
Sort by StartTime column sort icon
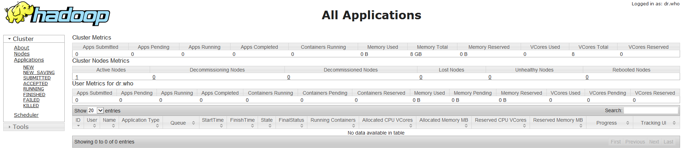pyautogui.click(x=221, y=126)
